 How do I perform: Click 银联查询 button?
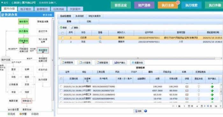pos(102,62)
